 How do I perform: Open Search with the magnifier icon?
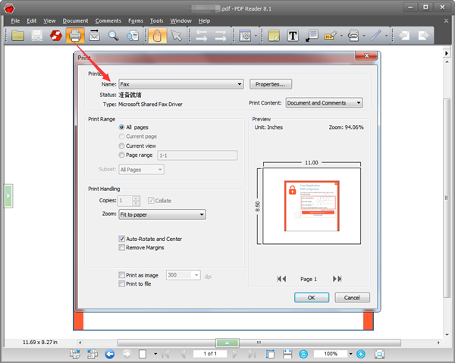pyautogui.click(x=113, y=36)
